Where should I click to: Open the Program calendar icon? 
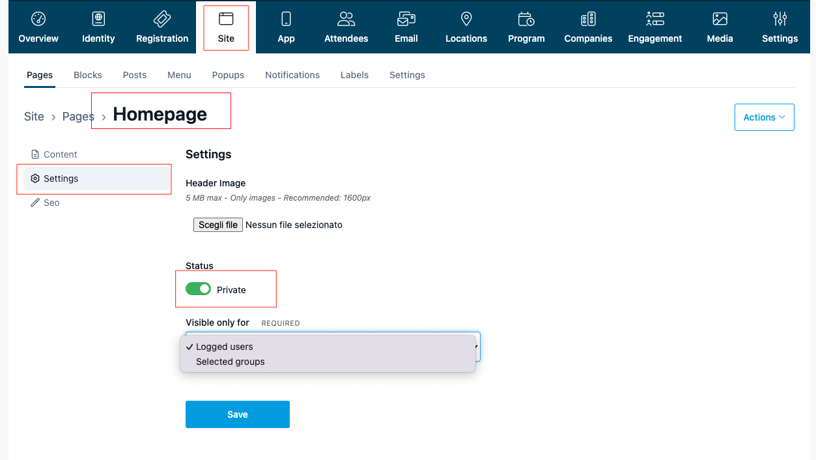[526, 19]
